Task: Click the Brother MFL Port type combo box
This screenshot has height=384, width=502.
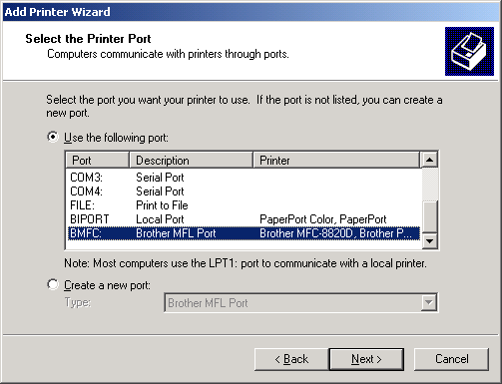Action: pyautogui.click(x=301, y=302)
